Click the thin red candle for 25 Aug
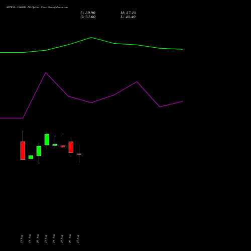 click(x=63, y=147)
